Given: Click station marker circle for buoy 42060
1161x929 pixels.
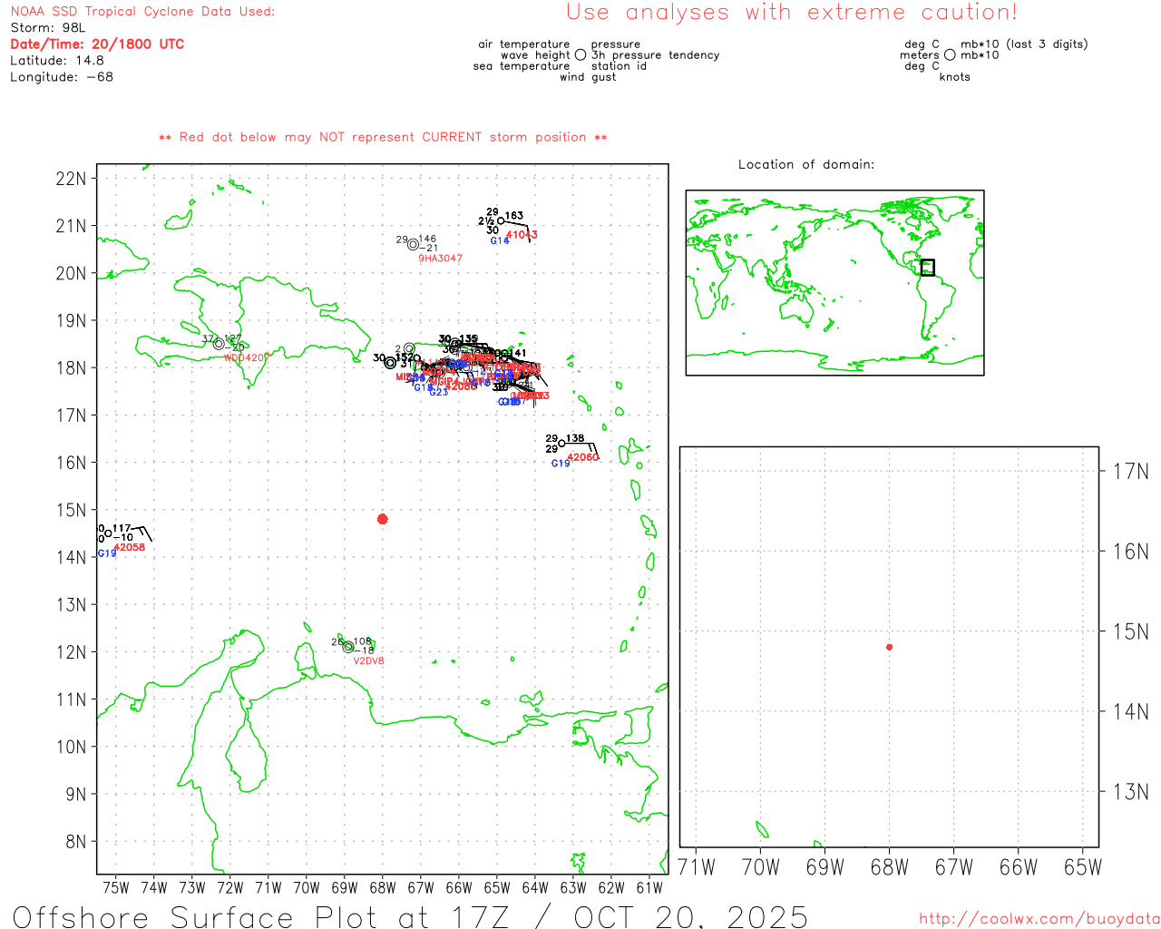Looking at the screenshot, I should pos(561,444).
